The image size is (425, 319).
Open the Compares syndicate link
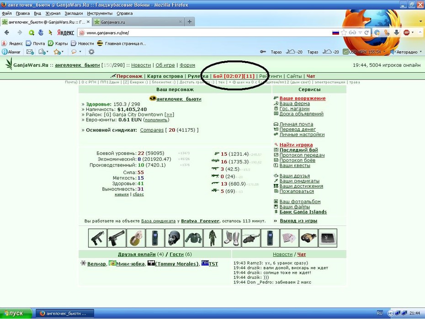tap(152, 130)
